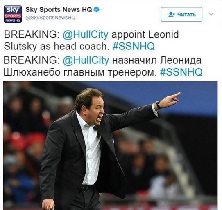The image size is (222, 210).
Task: Click BREAKING word in the Russian translation line
Action: 32,60
